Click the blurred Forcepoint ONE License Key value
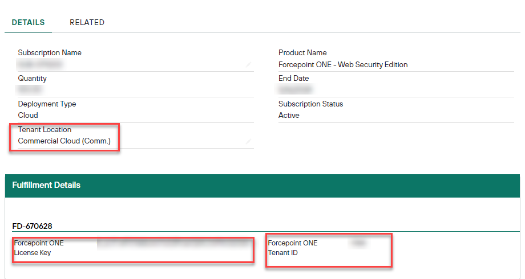Viewport: 525px width, 279px height. click(173, 244)
